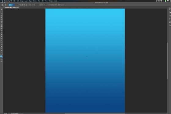
Task: Choose the Radial Gradient style icon
Action: pyautogui.click(x=20, y=5)
